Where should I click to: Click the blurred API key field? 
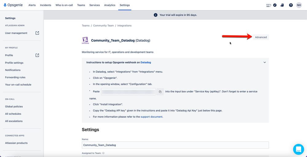pyautogui.click(x=128, y=92)
